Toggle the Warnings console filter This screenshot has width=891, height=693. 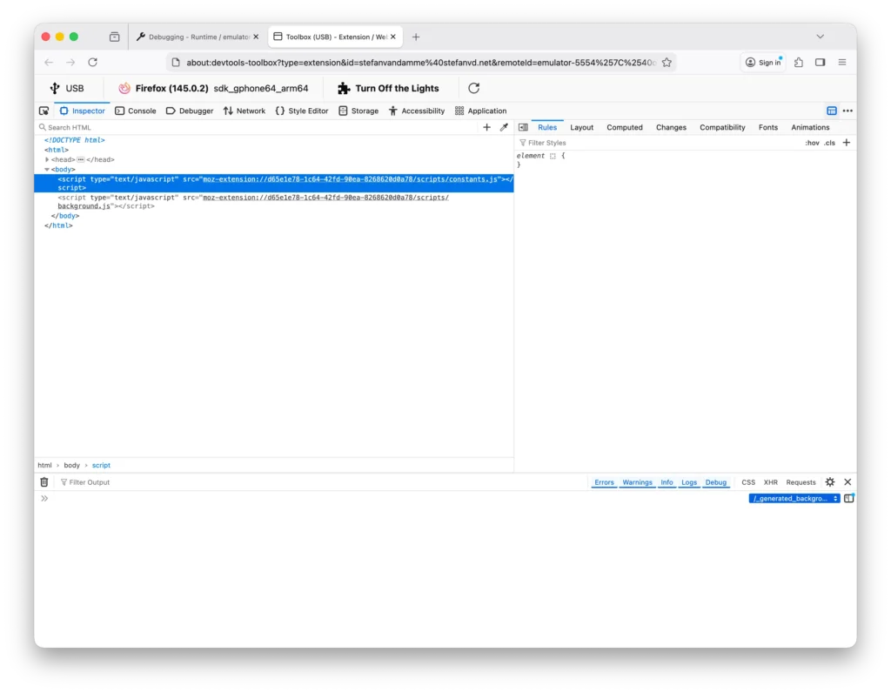638,481
